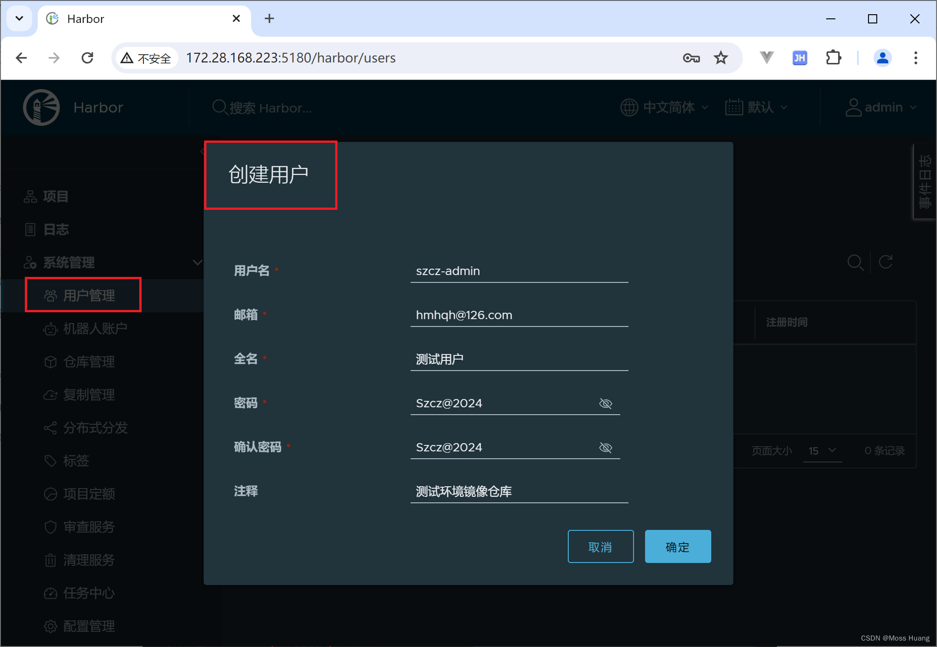Go back in browser
The width and height of the screenshot is (937, 647).
[x=21, y=58]
